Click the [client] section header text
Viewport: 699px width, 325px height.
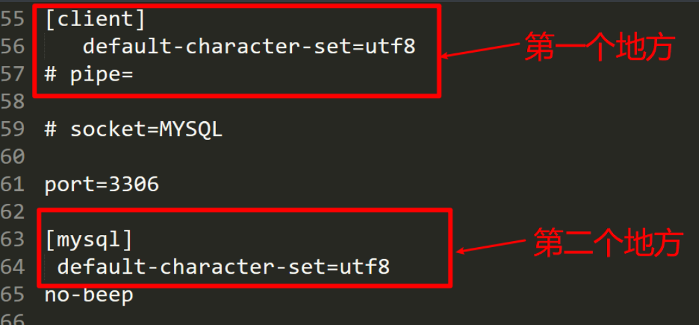(x=95, y=19)
